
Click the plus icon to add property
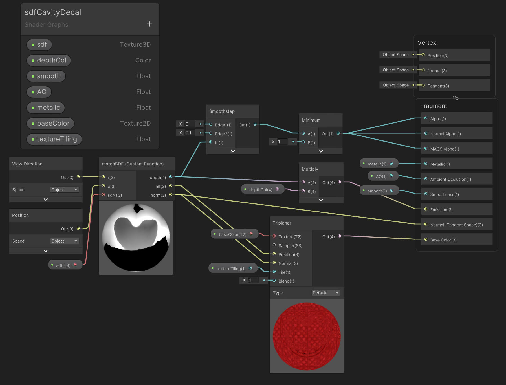point(149,24)
